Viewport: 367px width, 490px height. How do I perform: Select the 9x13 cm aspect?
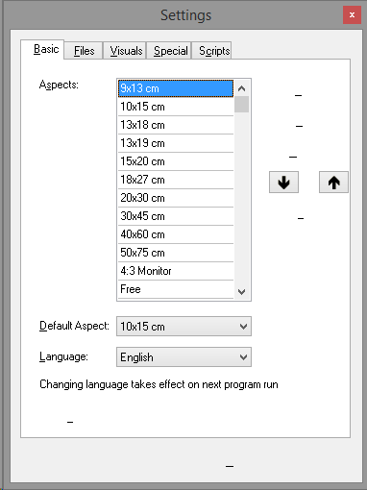click(176, 88)
